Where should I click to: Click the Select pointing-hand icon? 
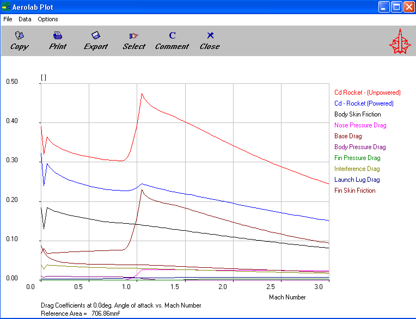tap(134, 35)
